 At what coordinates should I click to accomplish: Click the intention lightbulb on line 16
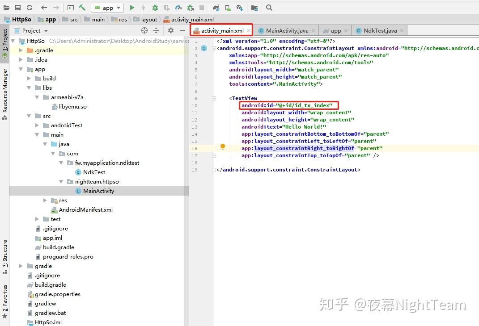coord(222,146)
